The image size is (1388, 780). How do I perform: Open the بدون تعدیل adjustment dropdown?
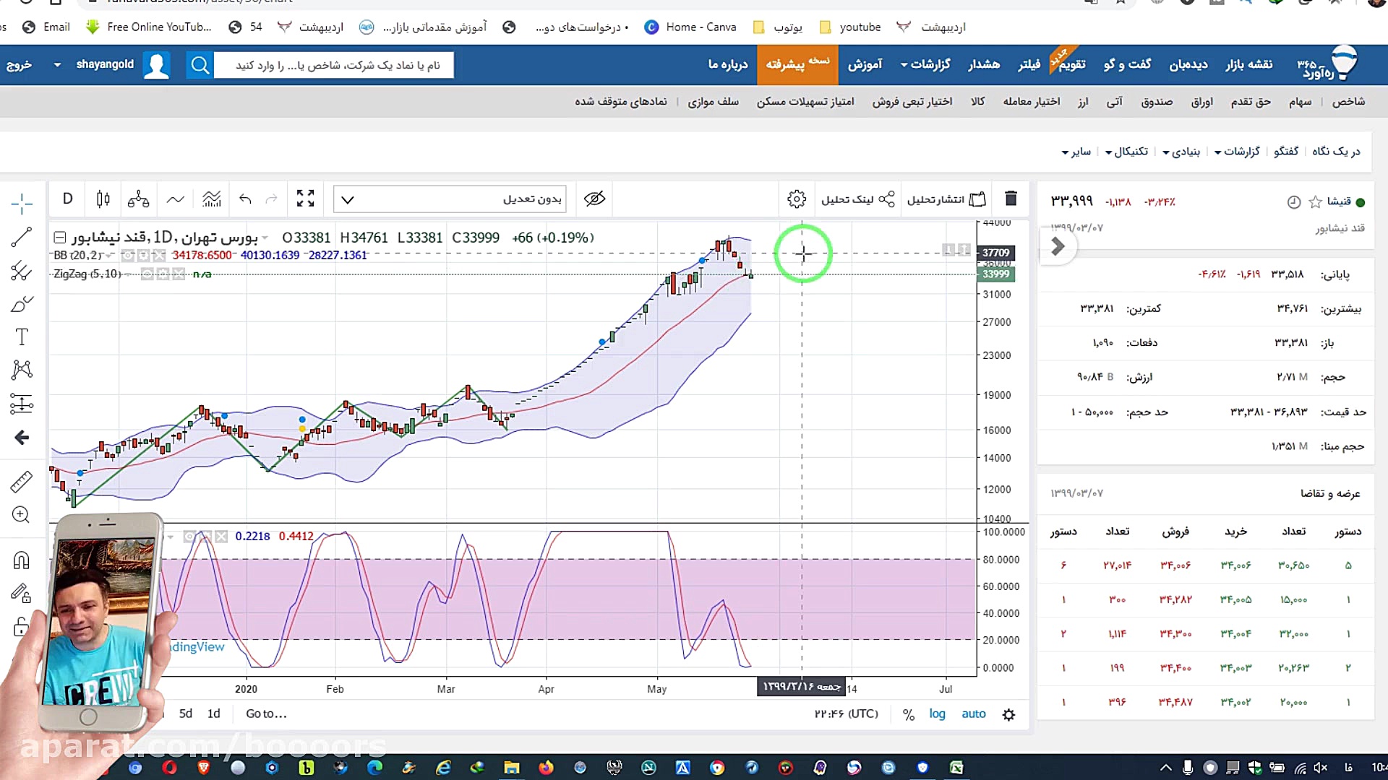tap(450, 199)
